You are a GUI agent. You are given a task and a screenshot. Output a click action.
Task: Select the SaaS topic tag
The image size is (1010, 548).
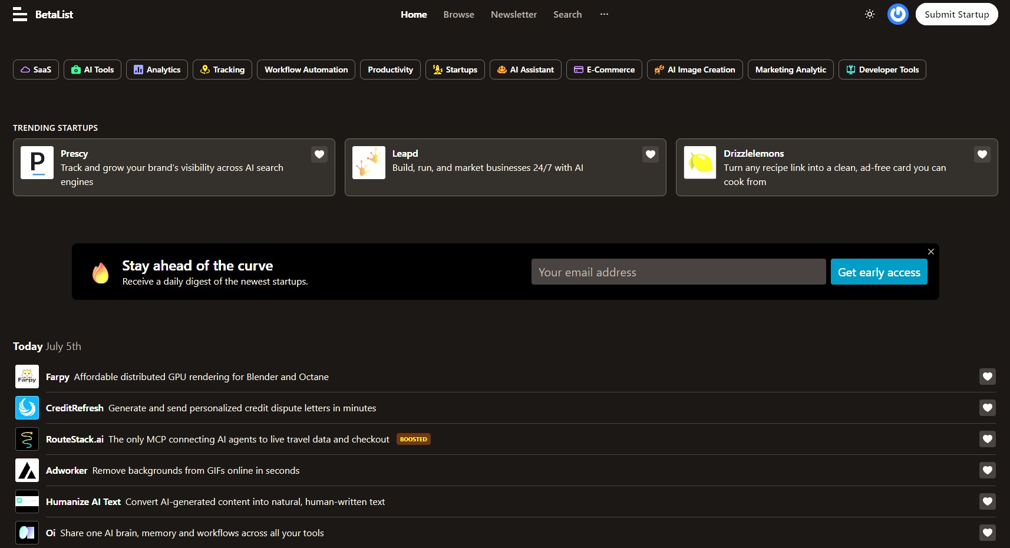[x=36, y=70]
